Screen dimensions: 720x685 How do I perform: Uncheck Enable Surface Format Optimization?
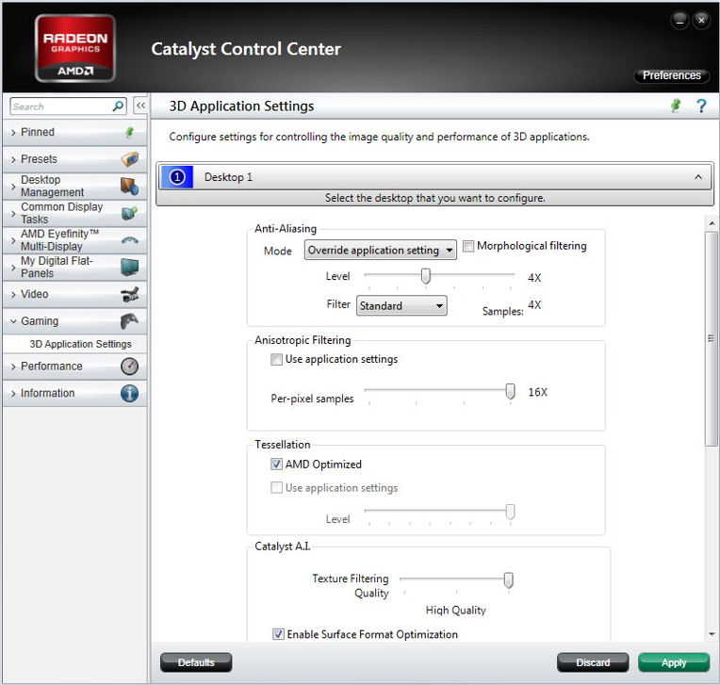[x=278, y=634]
